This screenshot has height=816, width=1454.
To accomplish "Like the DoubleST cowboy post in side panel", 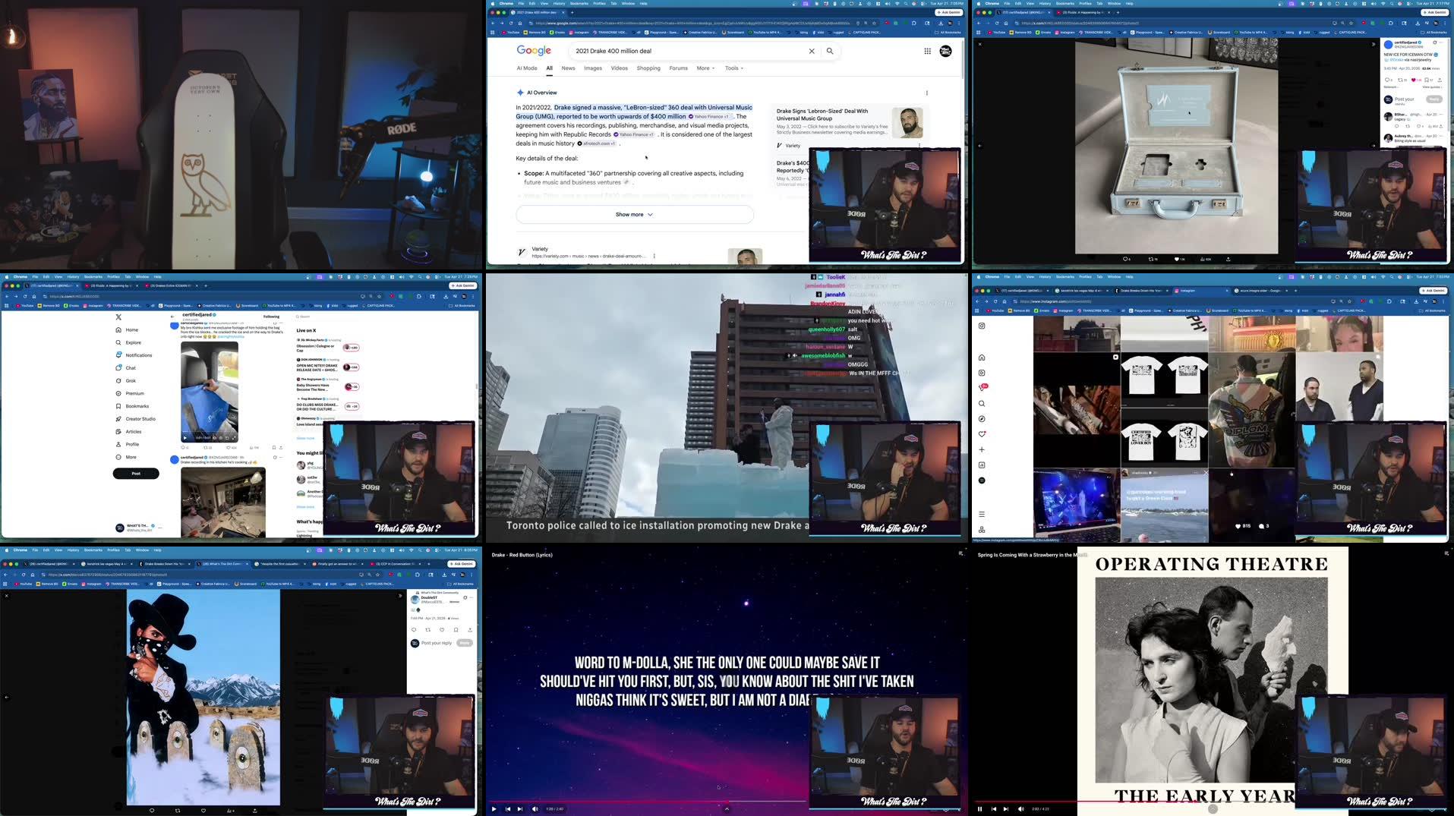I will pos(442,629).
